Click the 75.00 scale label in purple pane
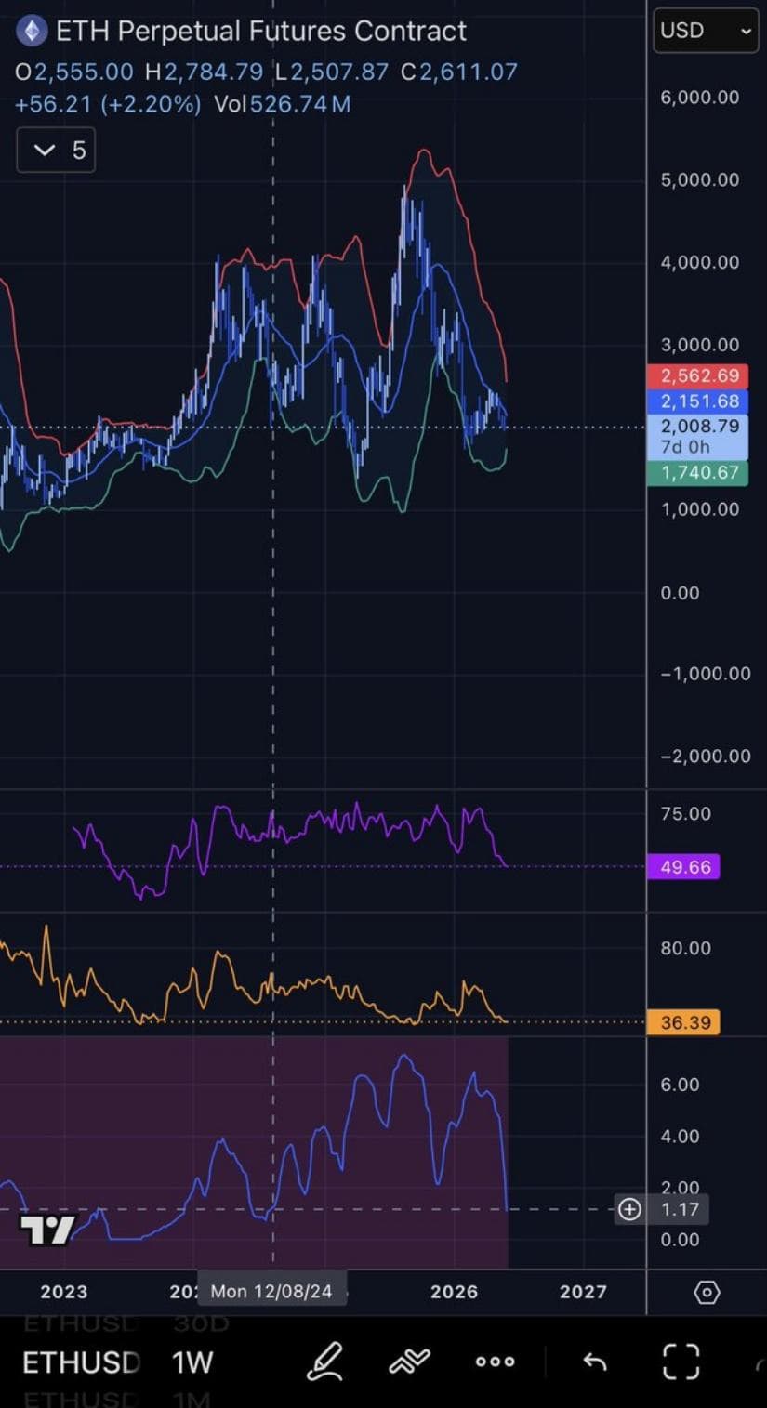767x1408 pixels. click(685, 813)
